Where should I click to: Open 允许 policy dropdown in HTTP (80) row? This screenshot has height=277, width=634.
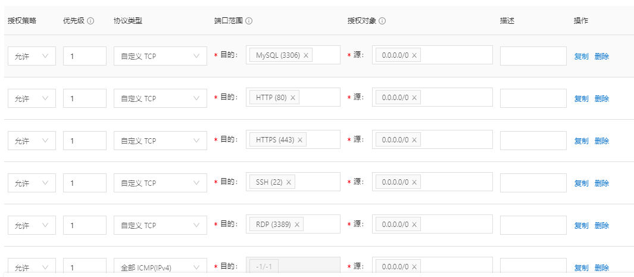pyautogui.click(x=32, y=98)
